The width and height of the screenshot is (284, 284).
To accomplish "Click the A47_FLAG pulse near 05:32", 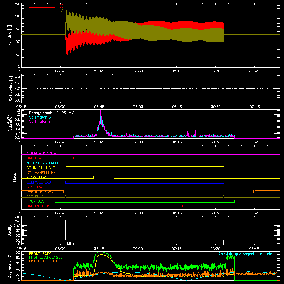I will click(x=66, y=196).
